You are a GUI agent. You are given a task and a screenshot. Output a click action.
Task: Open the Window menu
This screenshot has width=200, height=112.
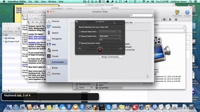pyautogui.click(x=52, y=2)
